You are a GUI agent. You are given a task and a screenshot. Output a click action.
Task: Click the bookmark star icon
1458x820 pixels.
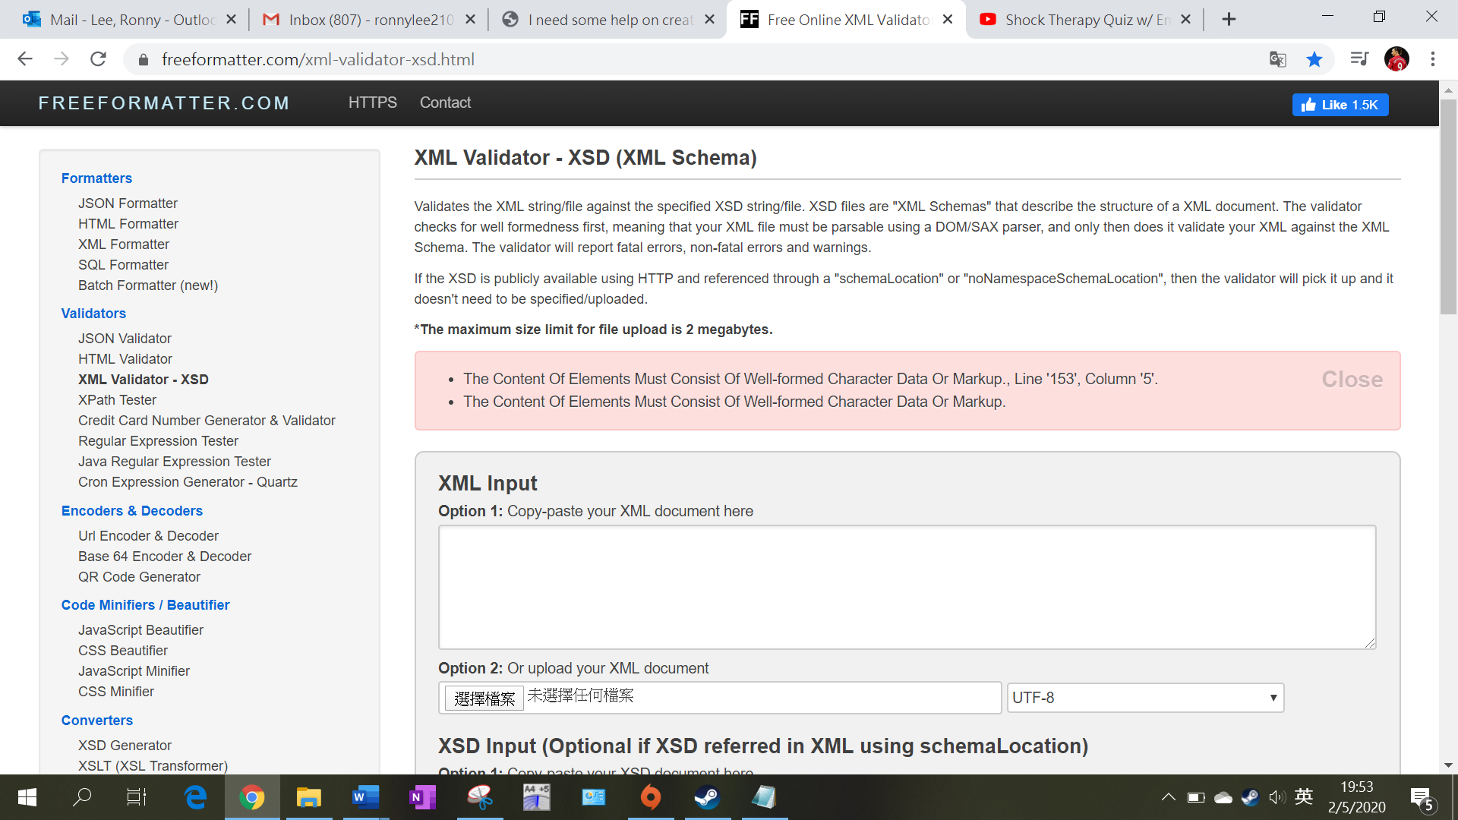[x=1314, y=59]
